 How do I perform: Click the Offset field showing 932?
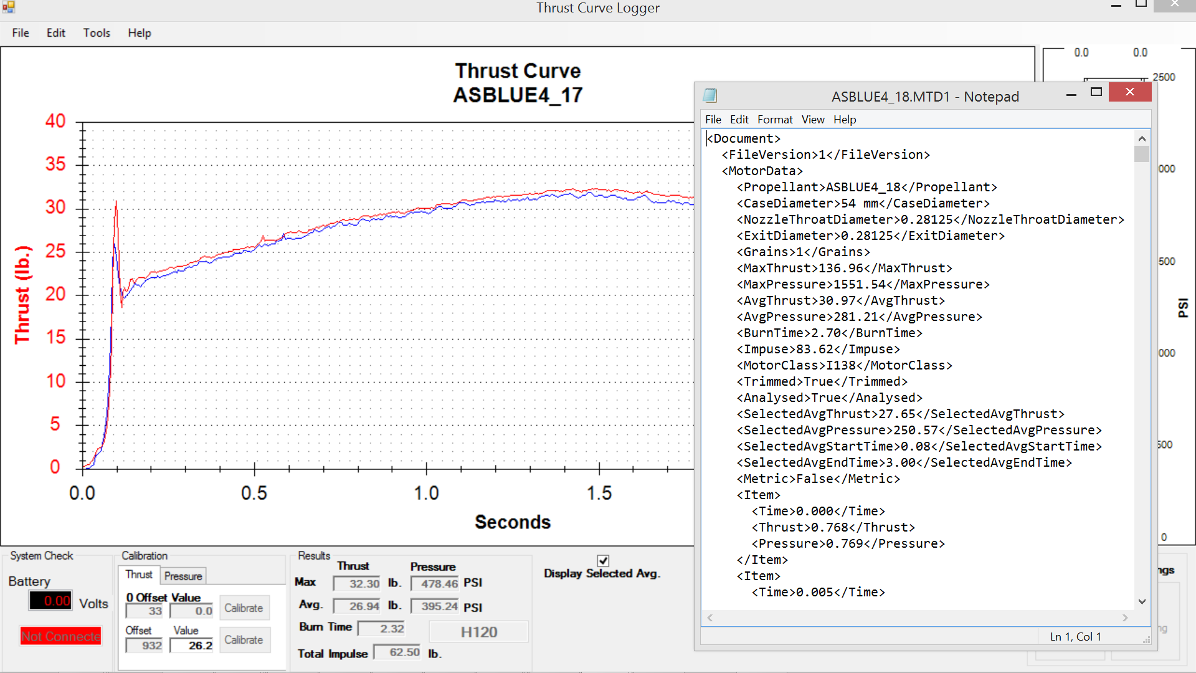pyautogui.click(x=145, y=646)
